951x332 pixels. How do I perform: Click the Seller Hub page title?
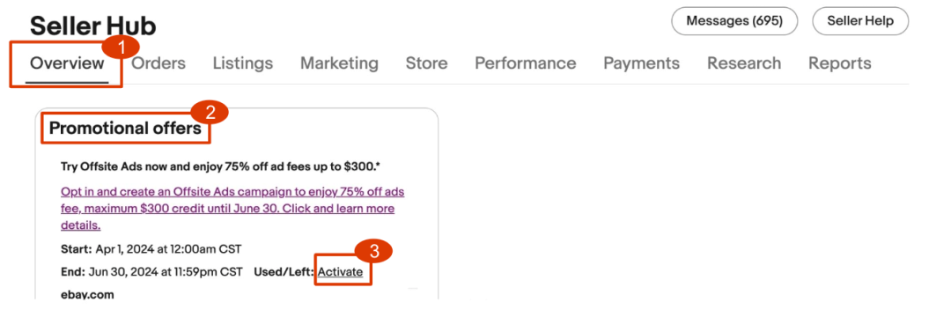(92, 26)
